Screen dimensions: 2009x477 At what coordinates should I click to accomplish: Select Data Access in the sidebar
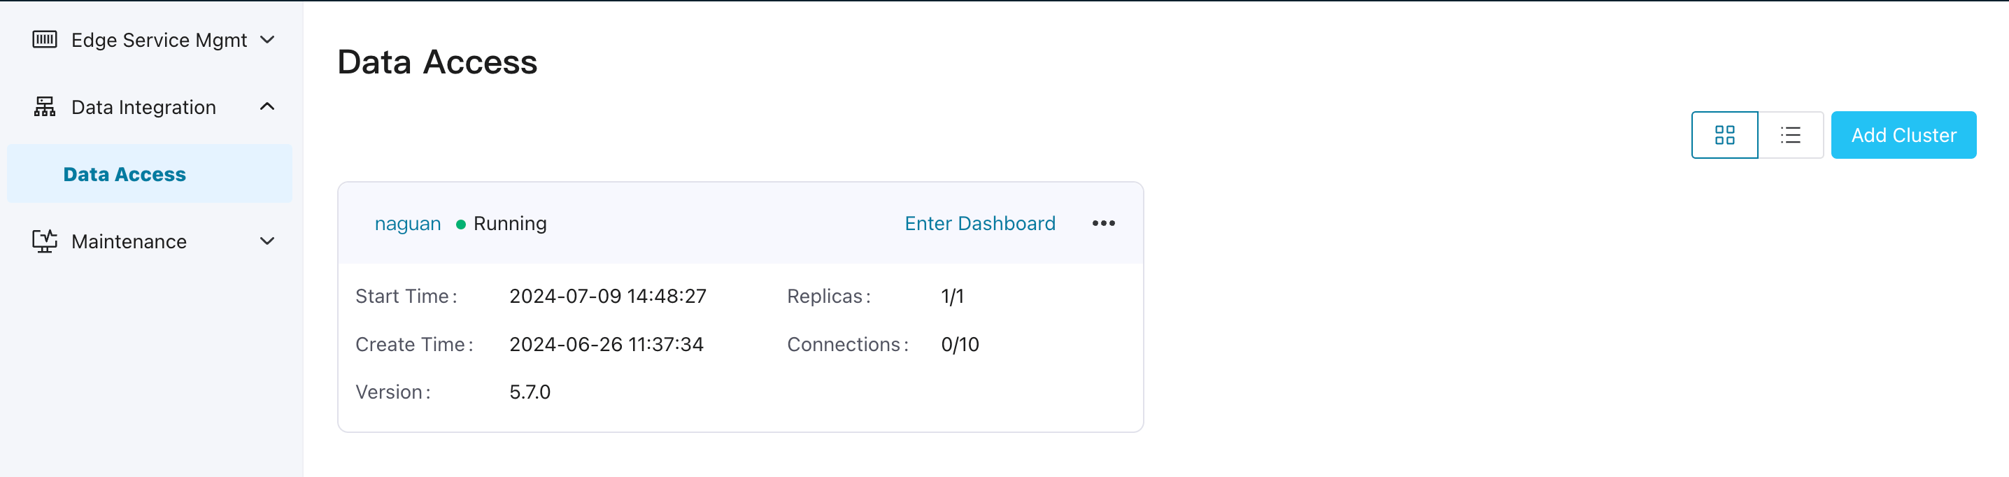point(125,175)
